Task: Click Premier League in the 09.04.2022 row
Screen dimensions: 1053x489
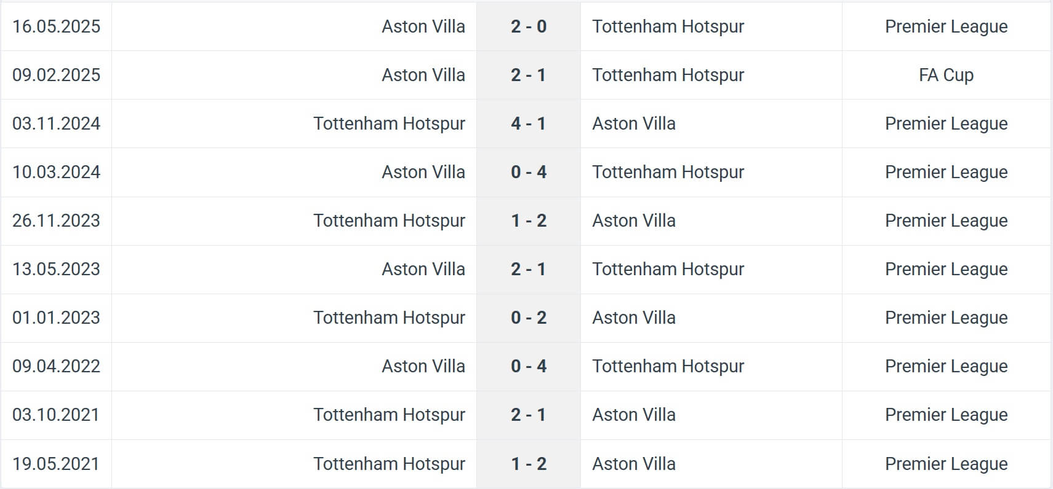Action: (946, 366)
